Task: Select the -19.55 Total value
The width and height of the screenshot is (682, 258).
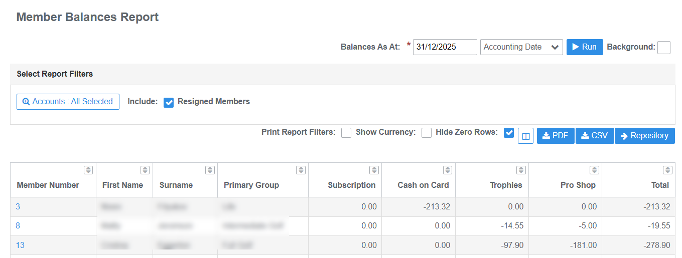Action: [659, 226]
